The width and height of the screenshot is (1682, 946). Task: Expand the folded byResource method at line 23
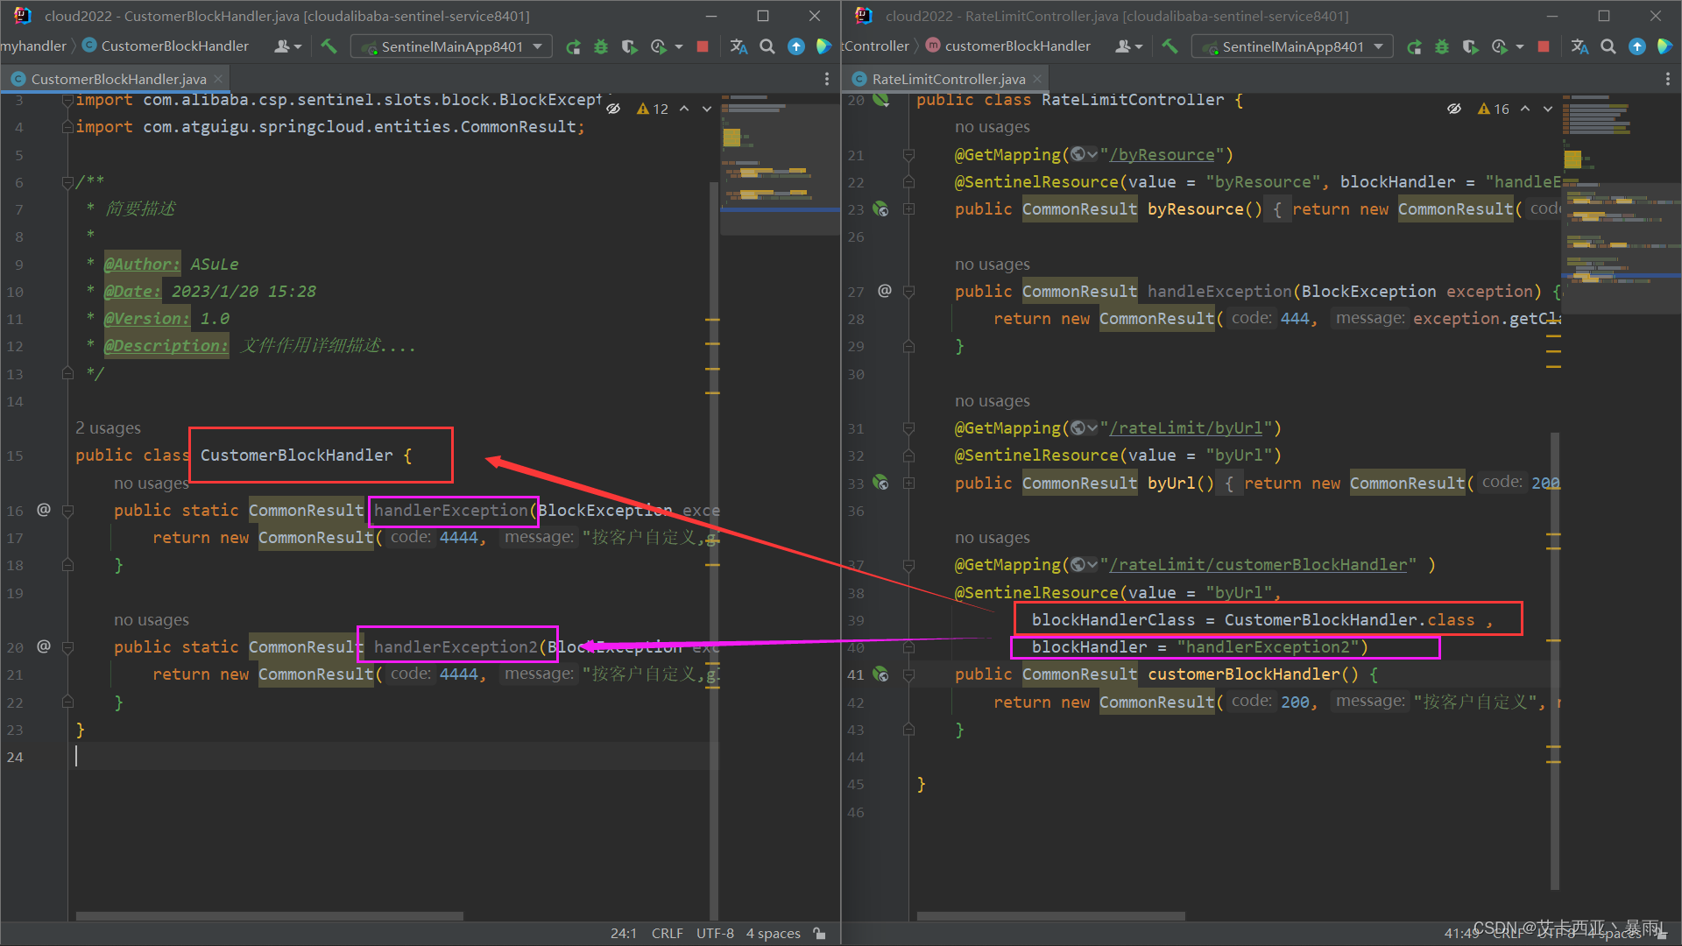pyautogui.click(x=908, y=209)
